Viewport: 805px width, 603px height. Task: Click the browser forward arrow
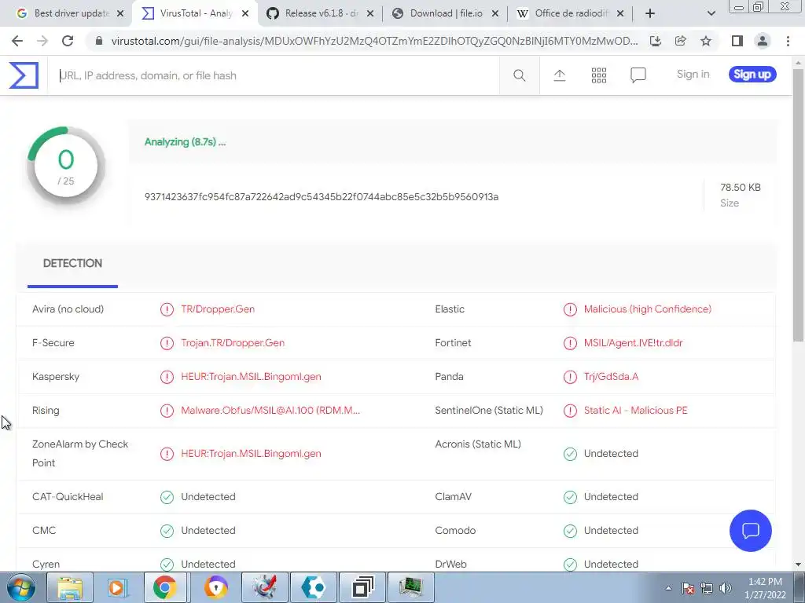[42, 41]
